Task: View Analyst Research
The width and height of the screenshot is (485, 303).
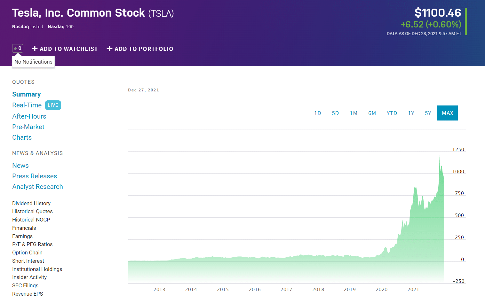Action: [37, 187]
